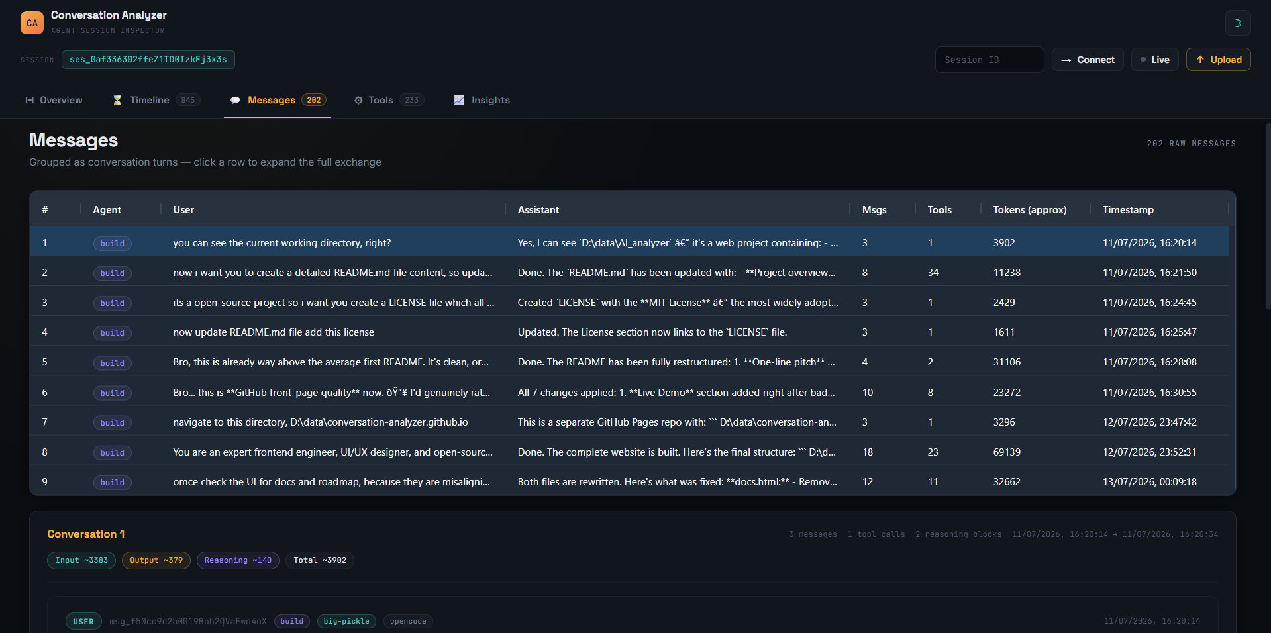
Task: Click the Input ~3383 token badge
Action: [x=81, y=560]
